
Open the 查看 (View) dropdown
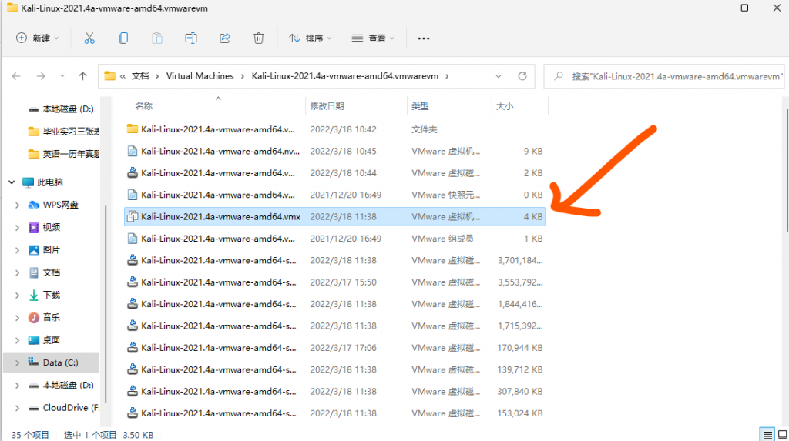(373, 38)
